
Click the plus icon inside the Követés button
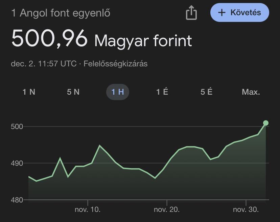pos(221,13)
